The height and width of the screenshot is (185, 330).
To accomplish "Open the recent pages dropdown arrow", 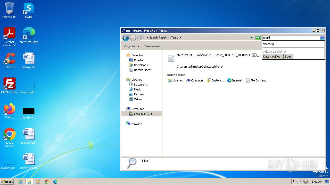I will (138, 38).
